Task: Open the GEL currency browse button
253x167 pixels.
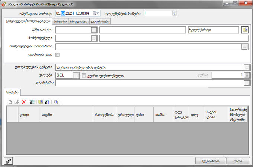Action: [x=76, y=75]
